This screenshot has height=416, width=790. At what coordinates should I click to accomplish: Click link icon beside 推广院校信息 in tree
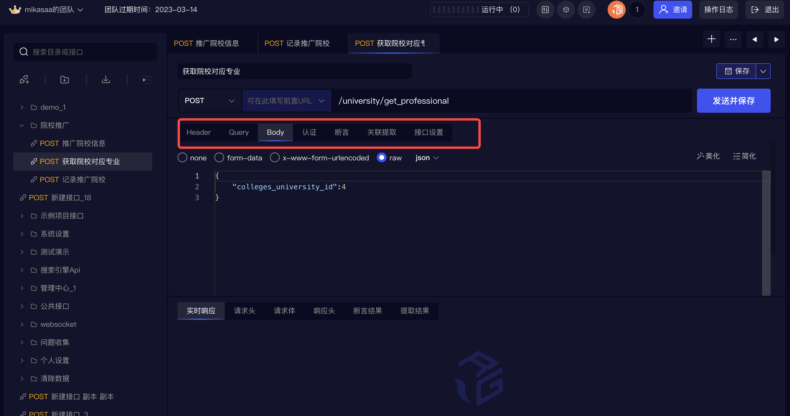[34, 143]
